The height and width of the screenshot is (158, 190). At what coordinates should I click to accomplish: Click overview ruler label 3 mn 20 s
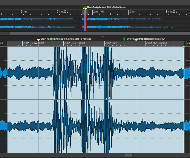coord(171,12)
